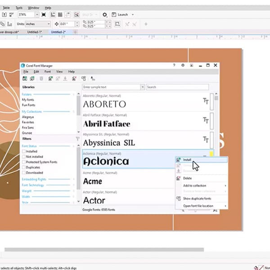This screenshot has width=270, height=270.
Task: Click yellow status indicator on Aclonica row
Action: click(211, 153)
